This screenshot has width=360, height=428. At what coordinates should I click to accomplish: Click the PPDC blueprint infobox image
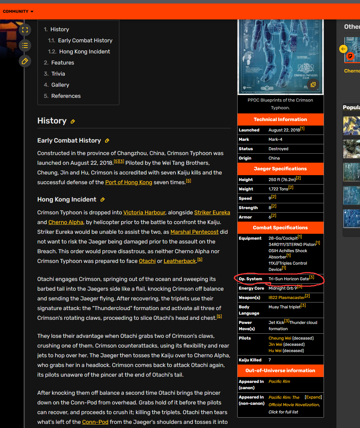pyautogui.click(x=281, y=57)
